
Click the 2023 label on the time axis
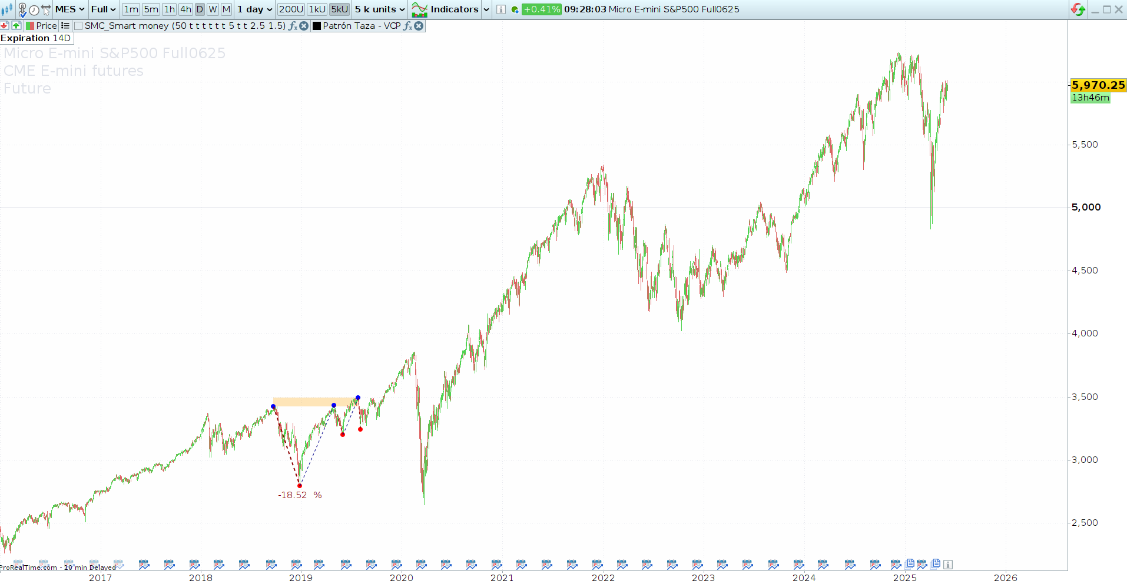pos(703,578)
